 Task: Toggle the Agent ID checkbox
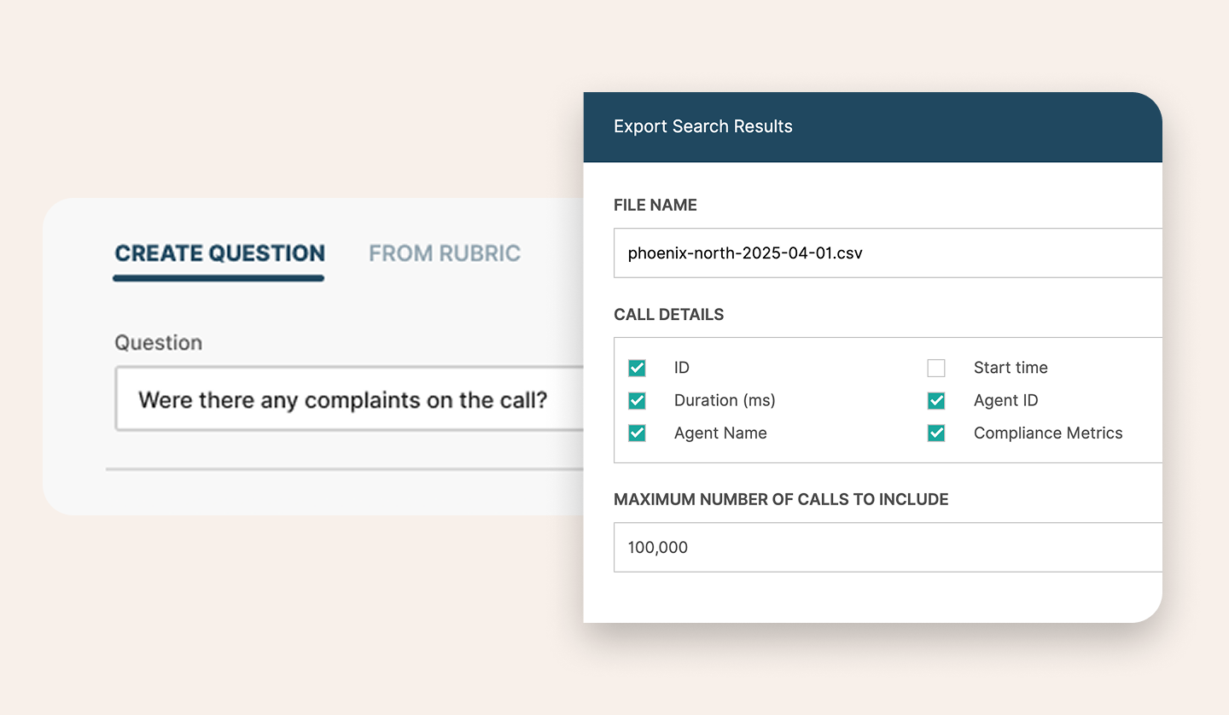coord(936,400)
